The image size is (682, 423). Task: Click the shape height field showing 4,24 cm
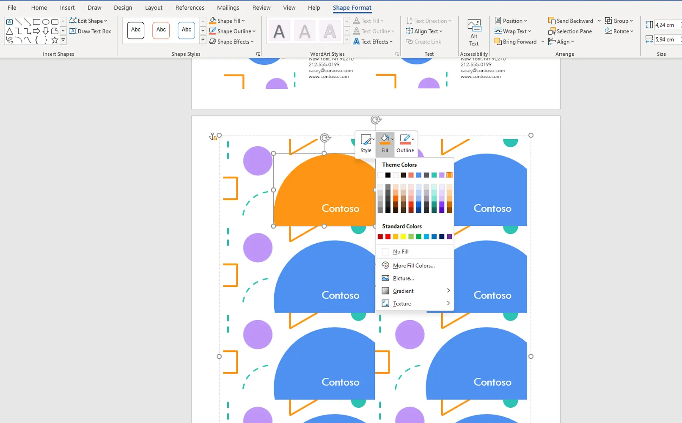click(666, 25)
